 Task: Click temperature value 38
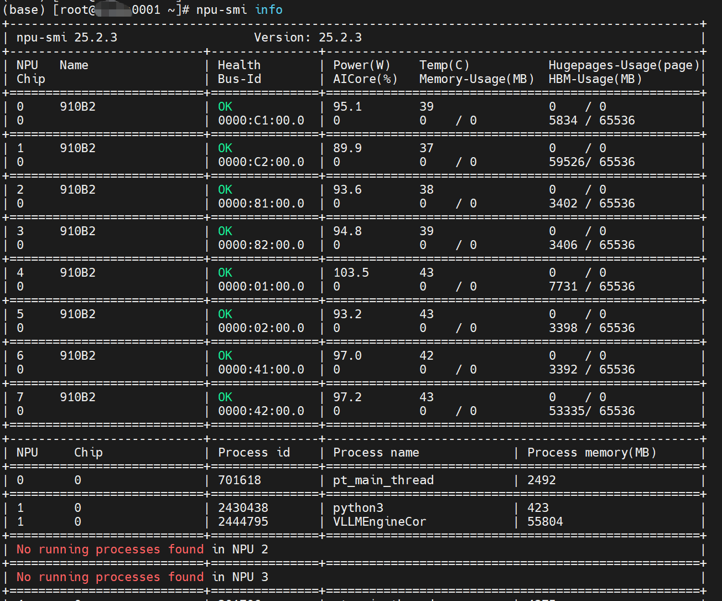point(427,190)
